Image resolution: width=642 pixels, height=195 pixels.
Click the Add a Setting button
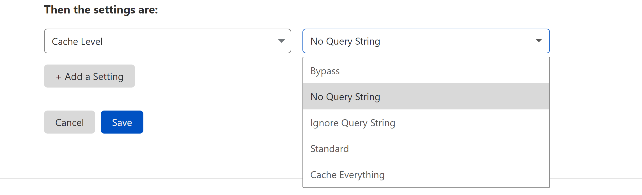point(89,76)
